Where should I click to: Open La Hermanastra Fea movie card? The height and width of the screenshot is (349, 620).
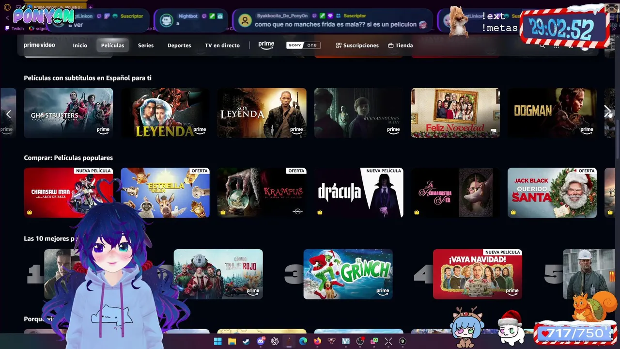click(455, 192)
